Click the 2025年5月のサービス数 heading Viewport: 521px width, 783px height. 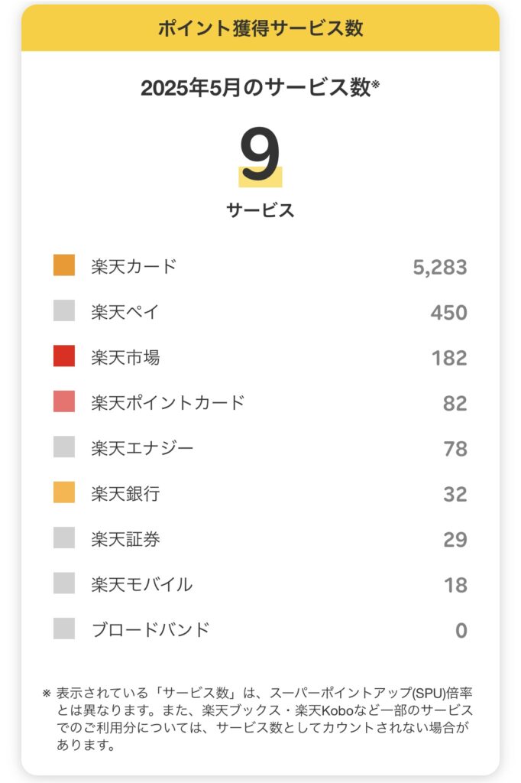click(x=260, y=87)
